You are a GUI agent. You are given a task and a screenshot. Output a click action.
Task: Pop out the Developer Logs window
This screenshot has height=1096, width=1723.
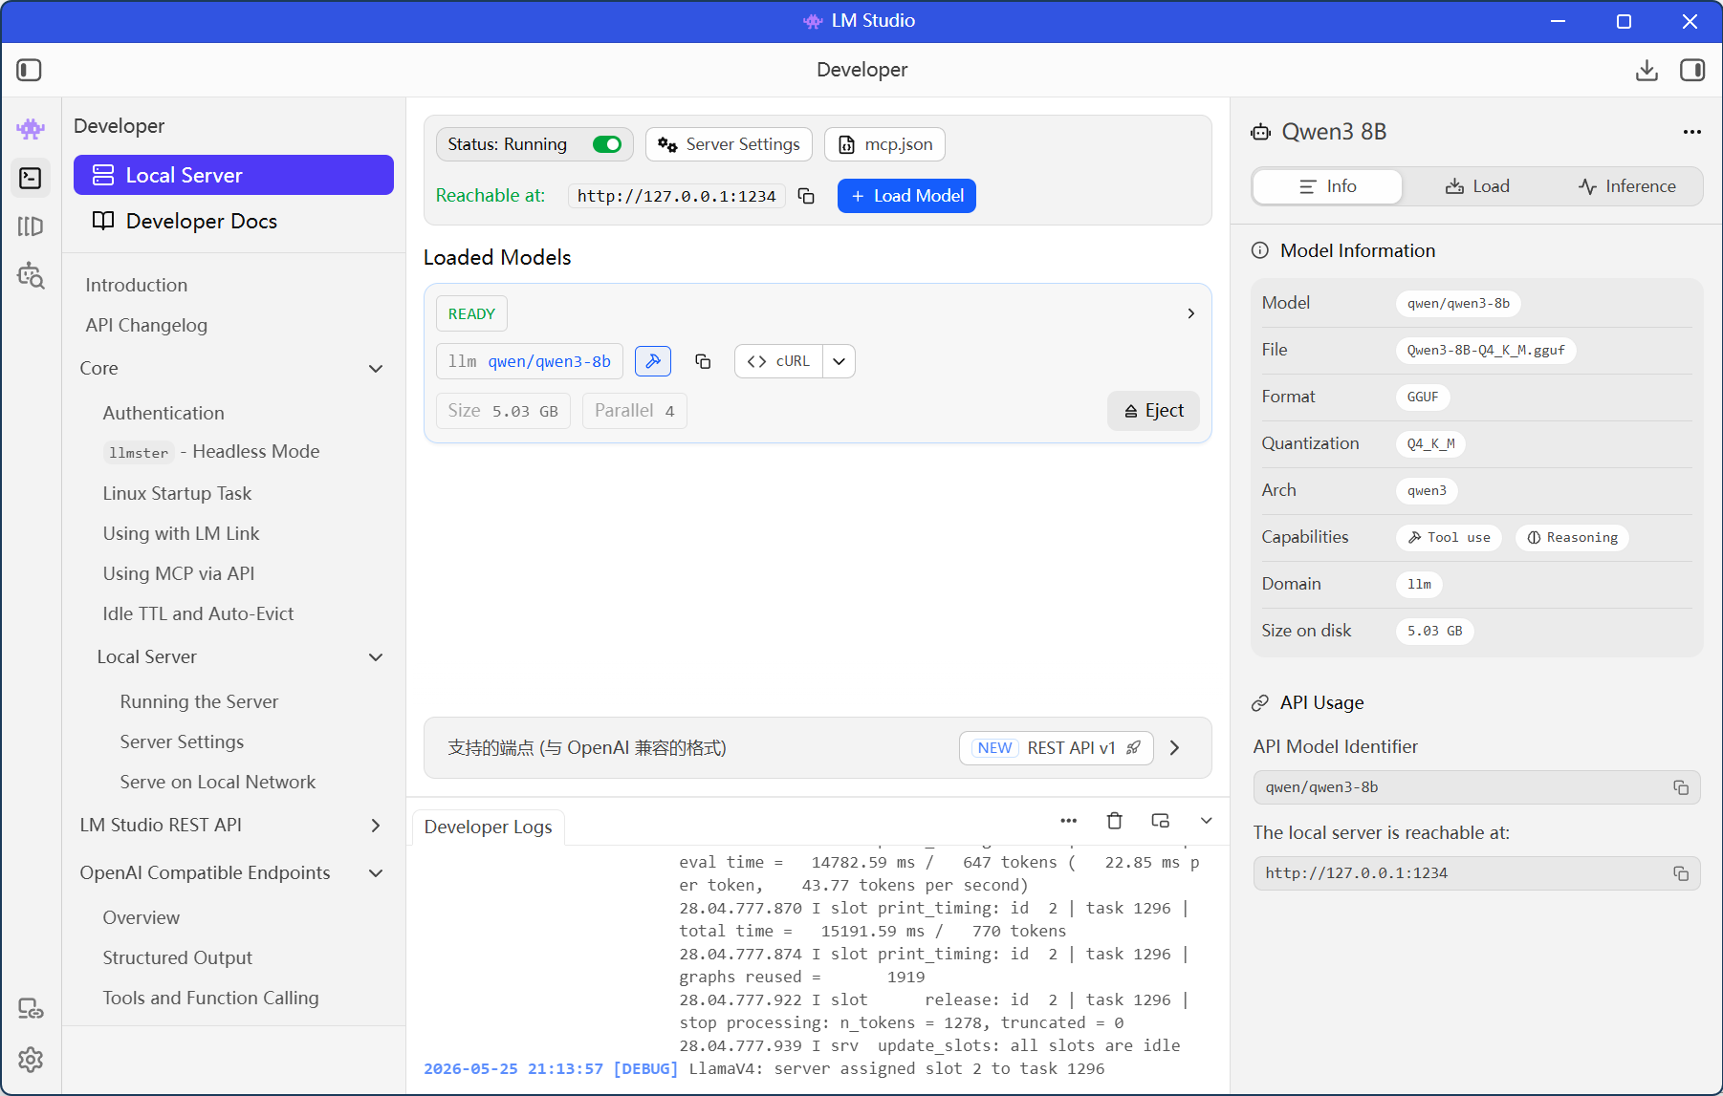click(x=1161, y=821)
